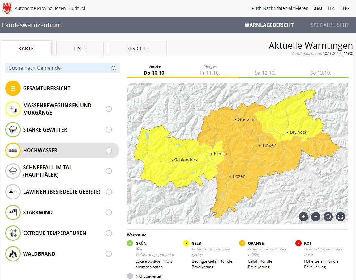This screenshot has height=280, width=356.
Task: Switch language to ITA
Action: [x=331, y=8]
